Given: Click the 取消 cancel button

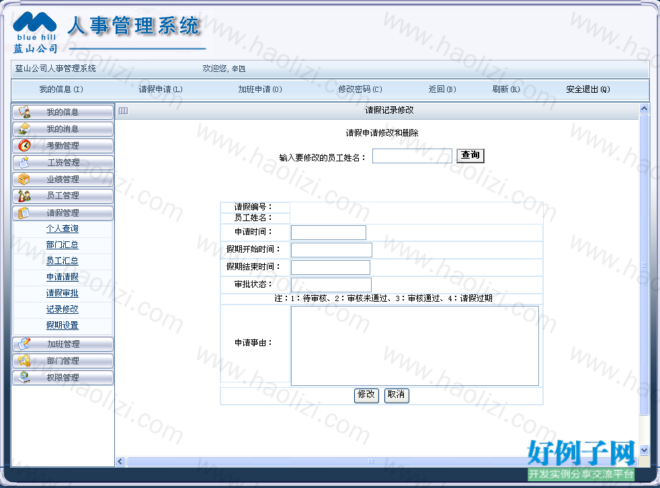Looking at the screenshot, I should 397,395.
